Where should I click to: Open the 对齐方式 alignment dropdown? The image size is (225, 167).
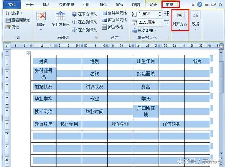coord(180,20)
